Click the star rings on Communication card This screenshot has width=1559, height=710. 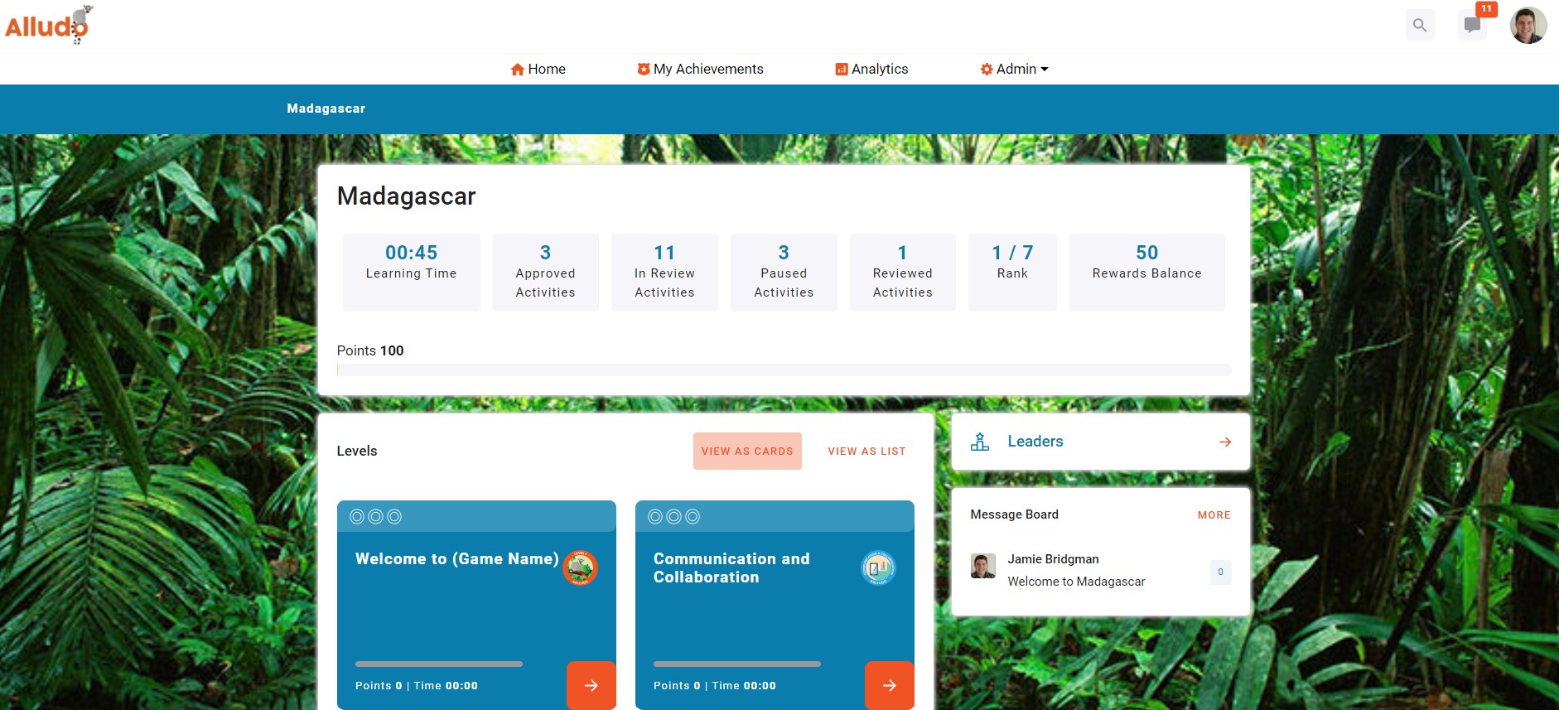(673, 517)
